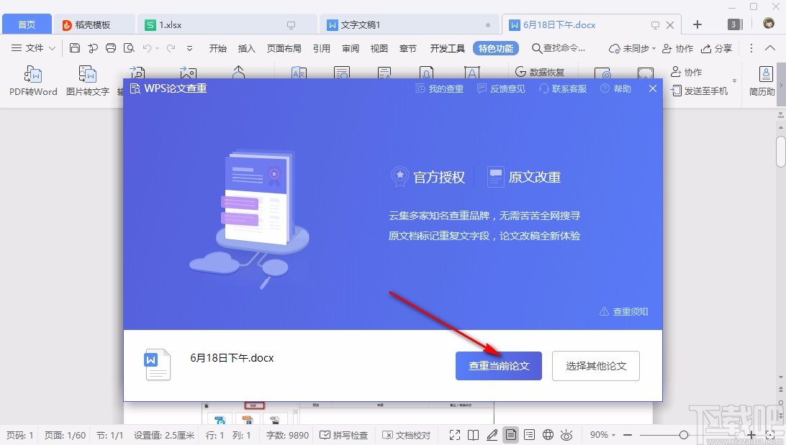Open 拼写检查 from the status bar
Viewport: 786px width, 445px height.
(x=343, y=435)
